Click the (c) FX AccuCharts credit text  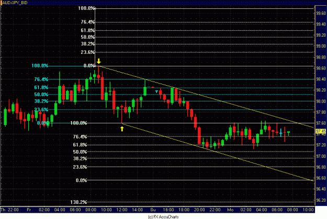(163, 217)
